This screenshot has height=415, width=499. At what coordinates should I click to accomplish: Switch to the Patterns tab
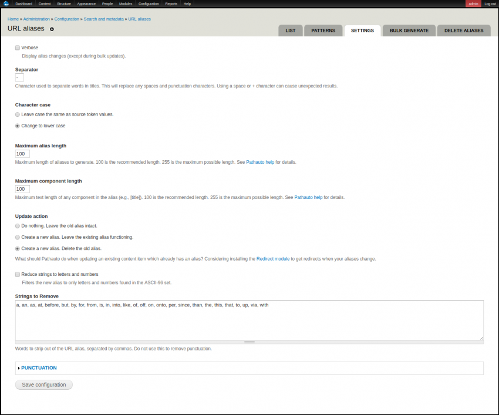click(323, 31)
